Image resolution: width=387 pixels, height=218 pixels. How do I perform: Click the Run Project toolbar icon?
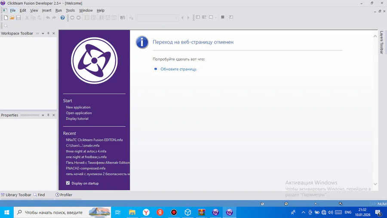(198, 17)
